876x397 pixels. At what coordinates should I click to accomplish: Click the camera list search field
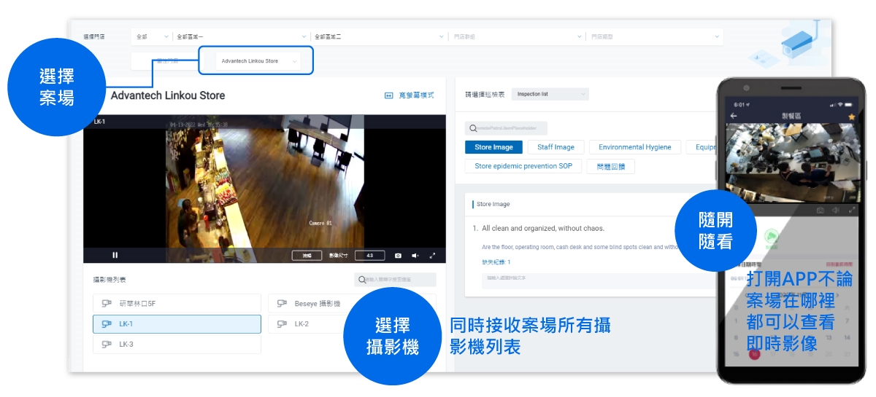click(395, 280)
